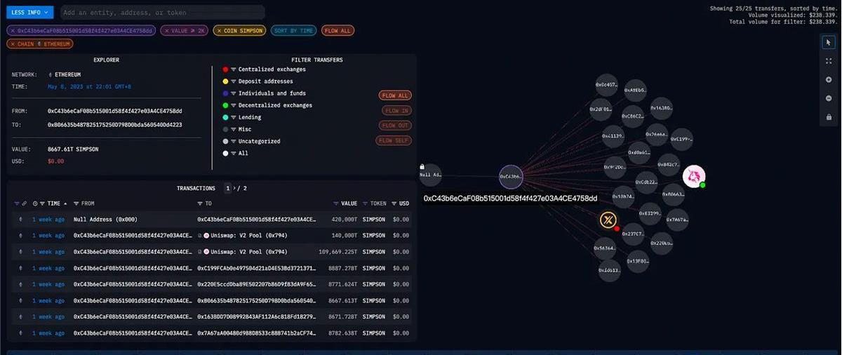The height and width of the screenshot is (355, 842).
Task: Select the pointer cursor tool
Action: pos(829,43)
